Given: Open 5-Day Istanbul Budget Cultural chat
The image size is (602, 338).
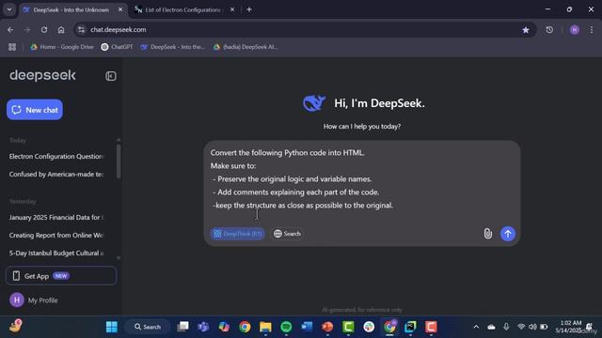Looking at the screenshot, I should point(56,253).
